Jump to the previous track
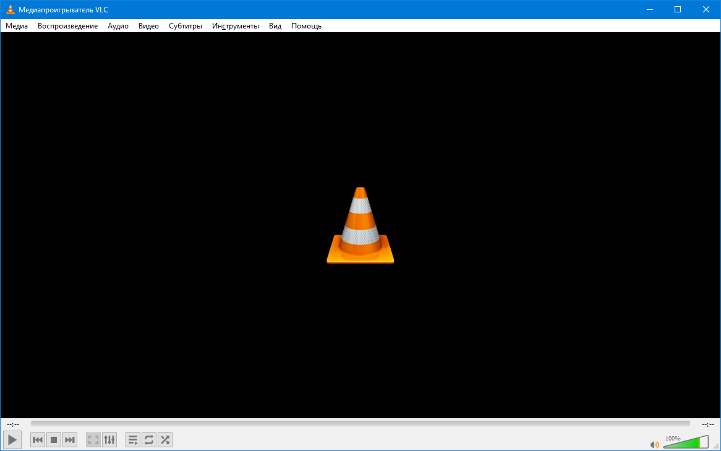This screenshot has width=721, height=451. (x=38, y=440)
